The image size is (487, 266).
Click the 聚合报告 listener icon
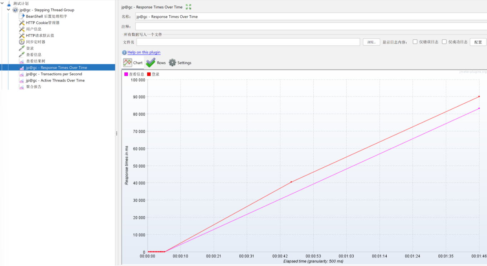[x=22, y=87]
